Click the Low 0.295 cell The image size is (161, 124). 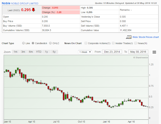click(100, 12)
